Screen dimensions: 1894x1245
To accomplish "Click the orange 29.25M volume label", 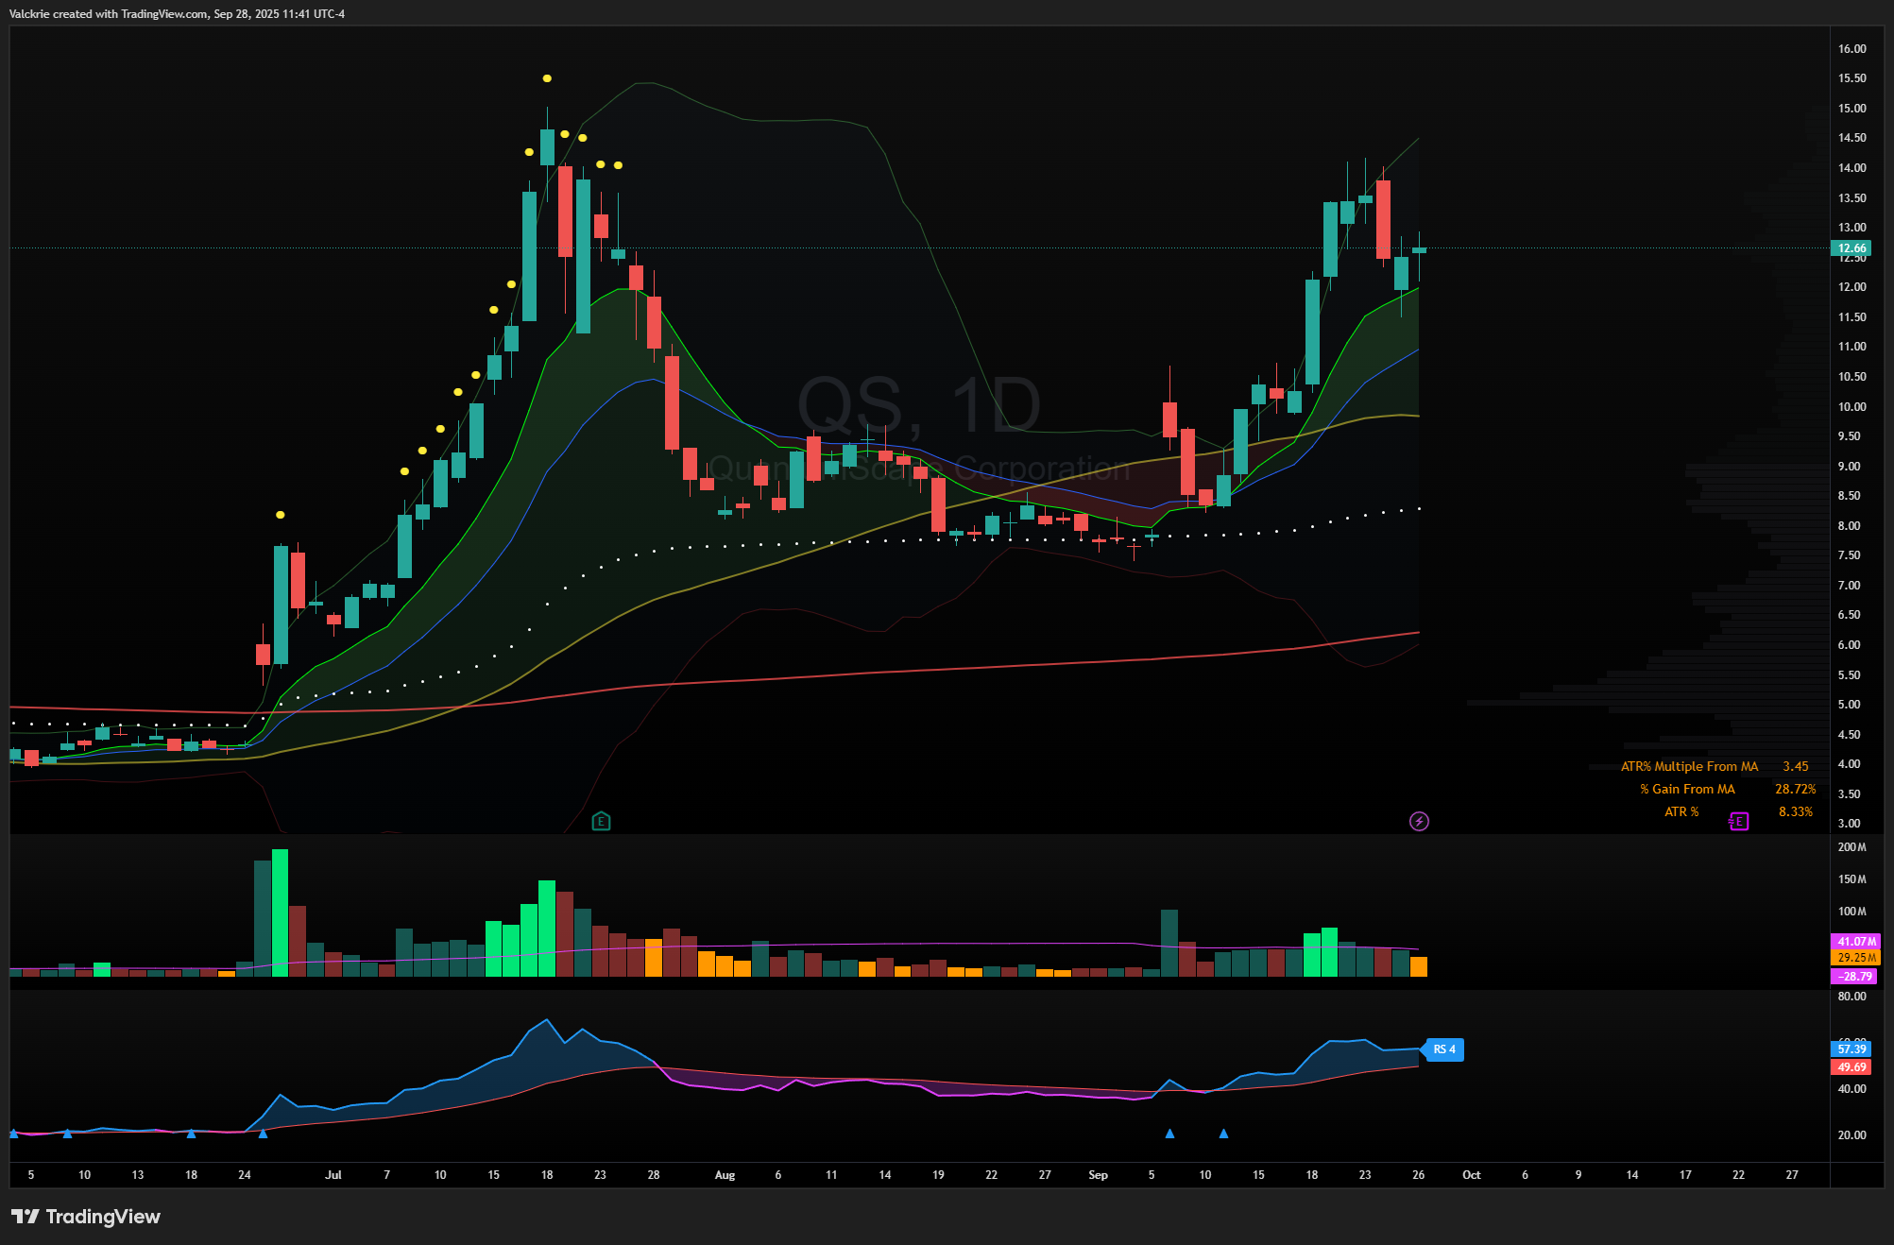I will [1856, 958].
